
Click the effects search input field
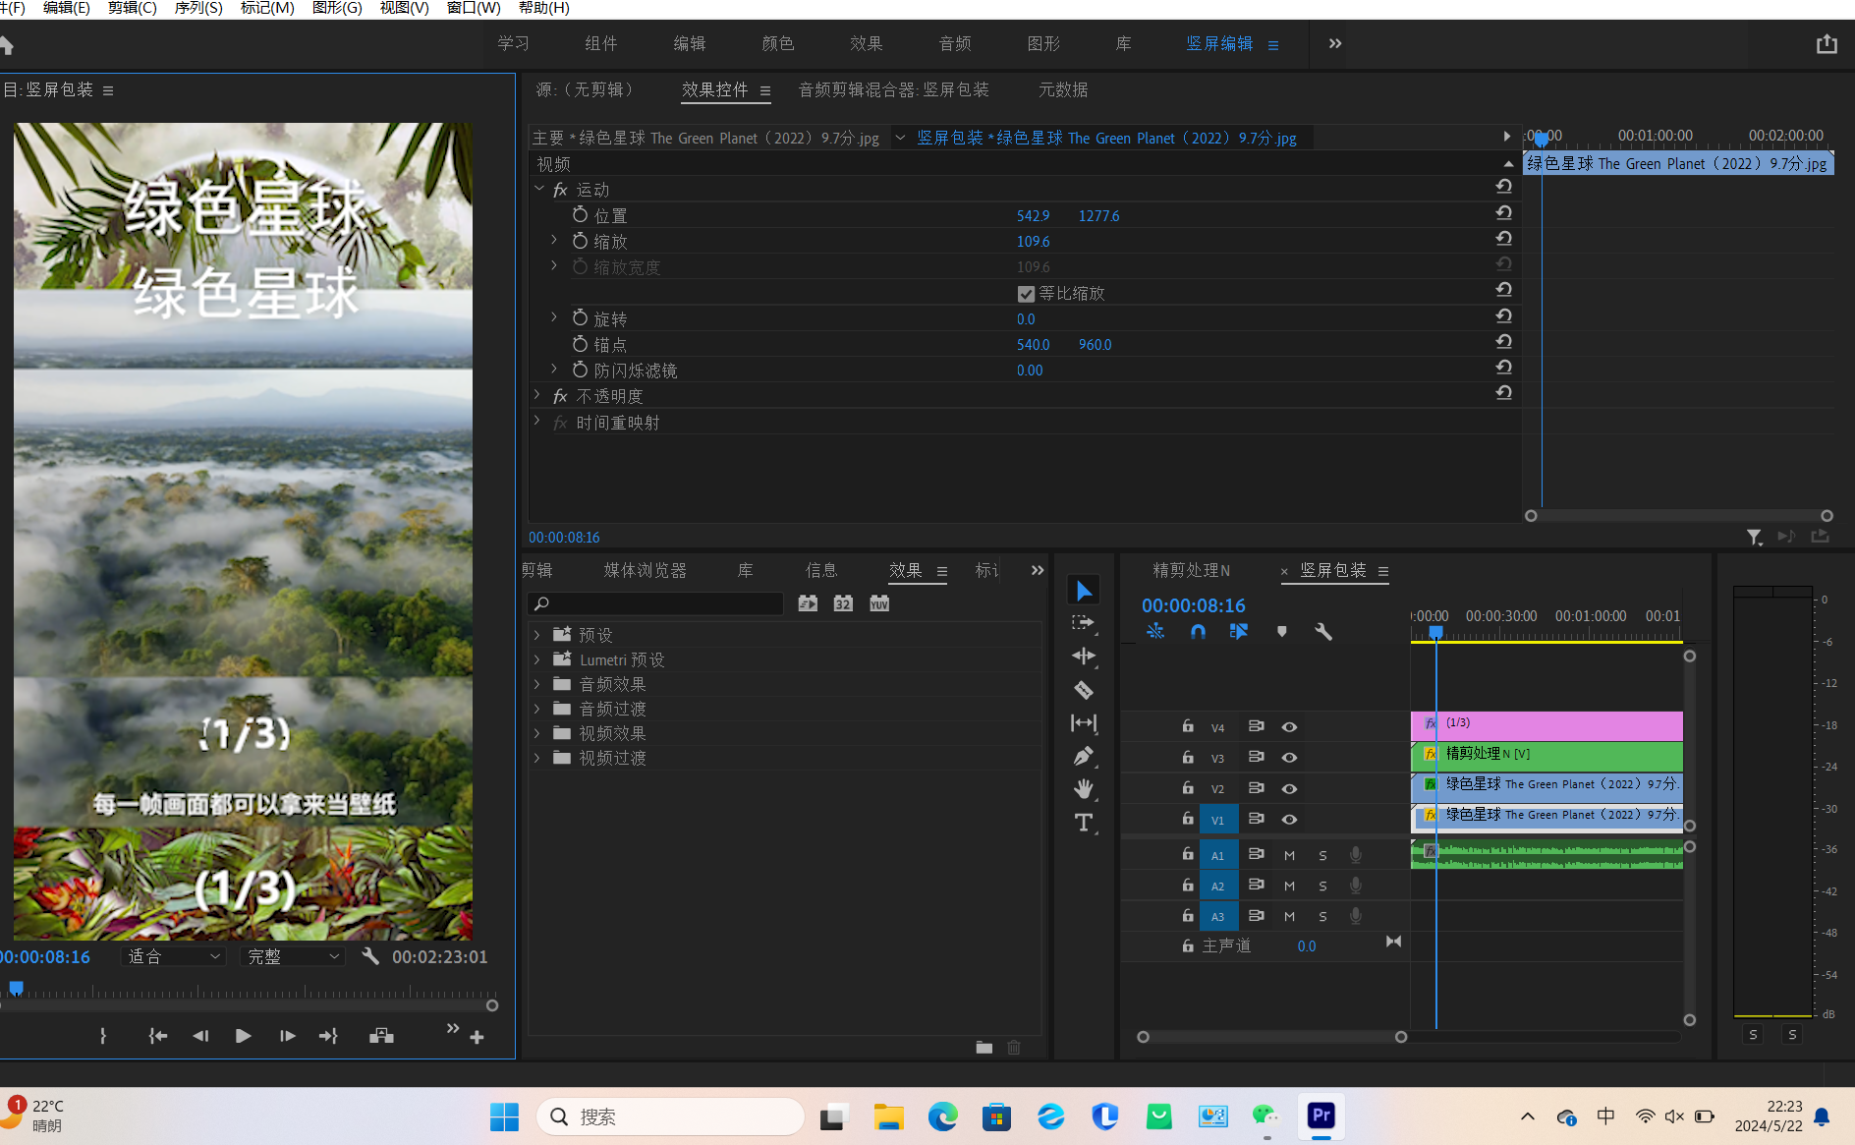[656, 603]
